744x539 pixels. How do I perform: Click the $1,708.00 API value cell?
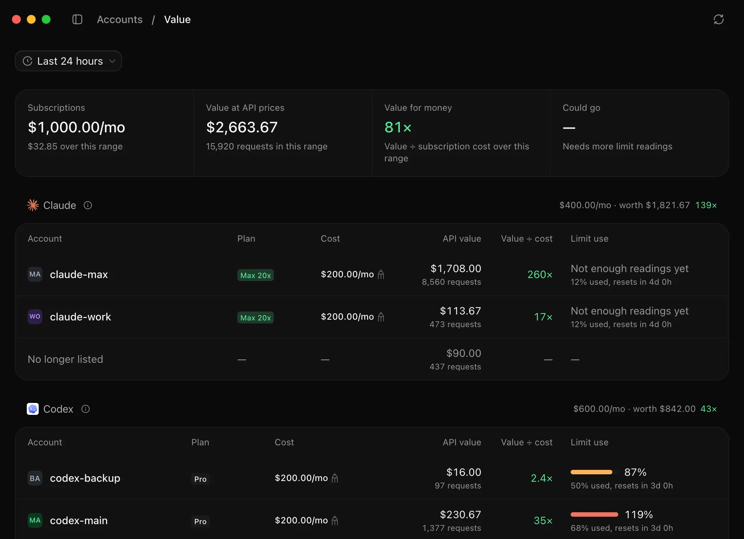click(x=456, y=268)
